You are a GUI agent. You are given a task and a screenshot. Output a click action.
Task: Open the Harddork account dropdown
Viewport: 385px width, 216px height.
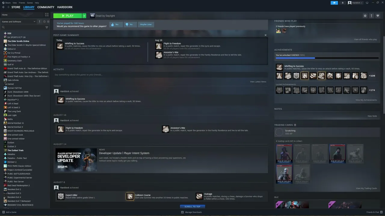point(355,3)
